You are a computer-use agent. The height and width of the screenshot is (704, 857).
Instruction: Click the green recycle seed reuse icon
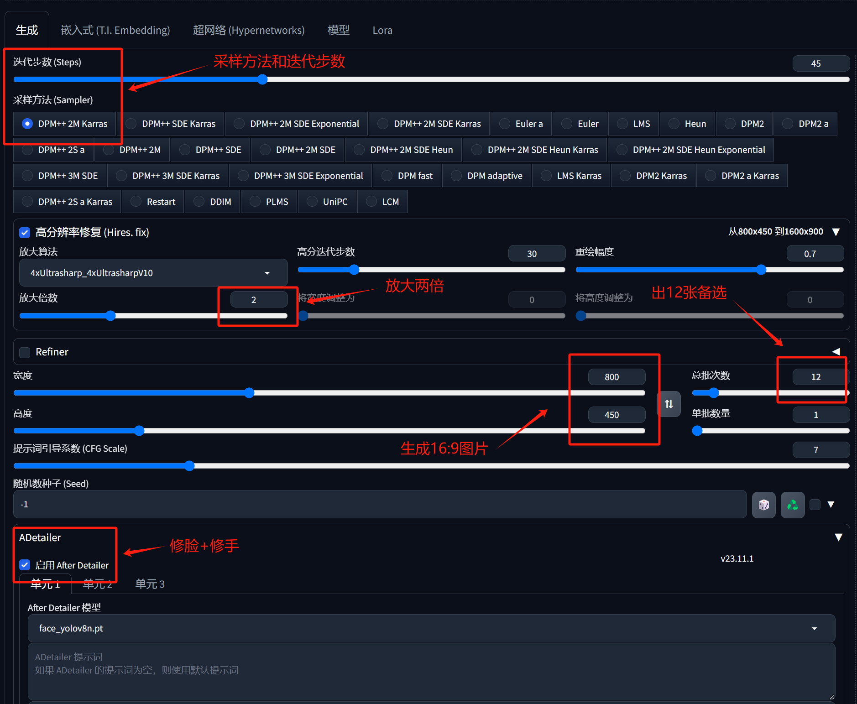[x=792, y=505]
